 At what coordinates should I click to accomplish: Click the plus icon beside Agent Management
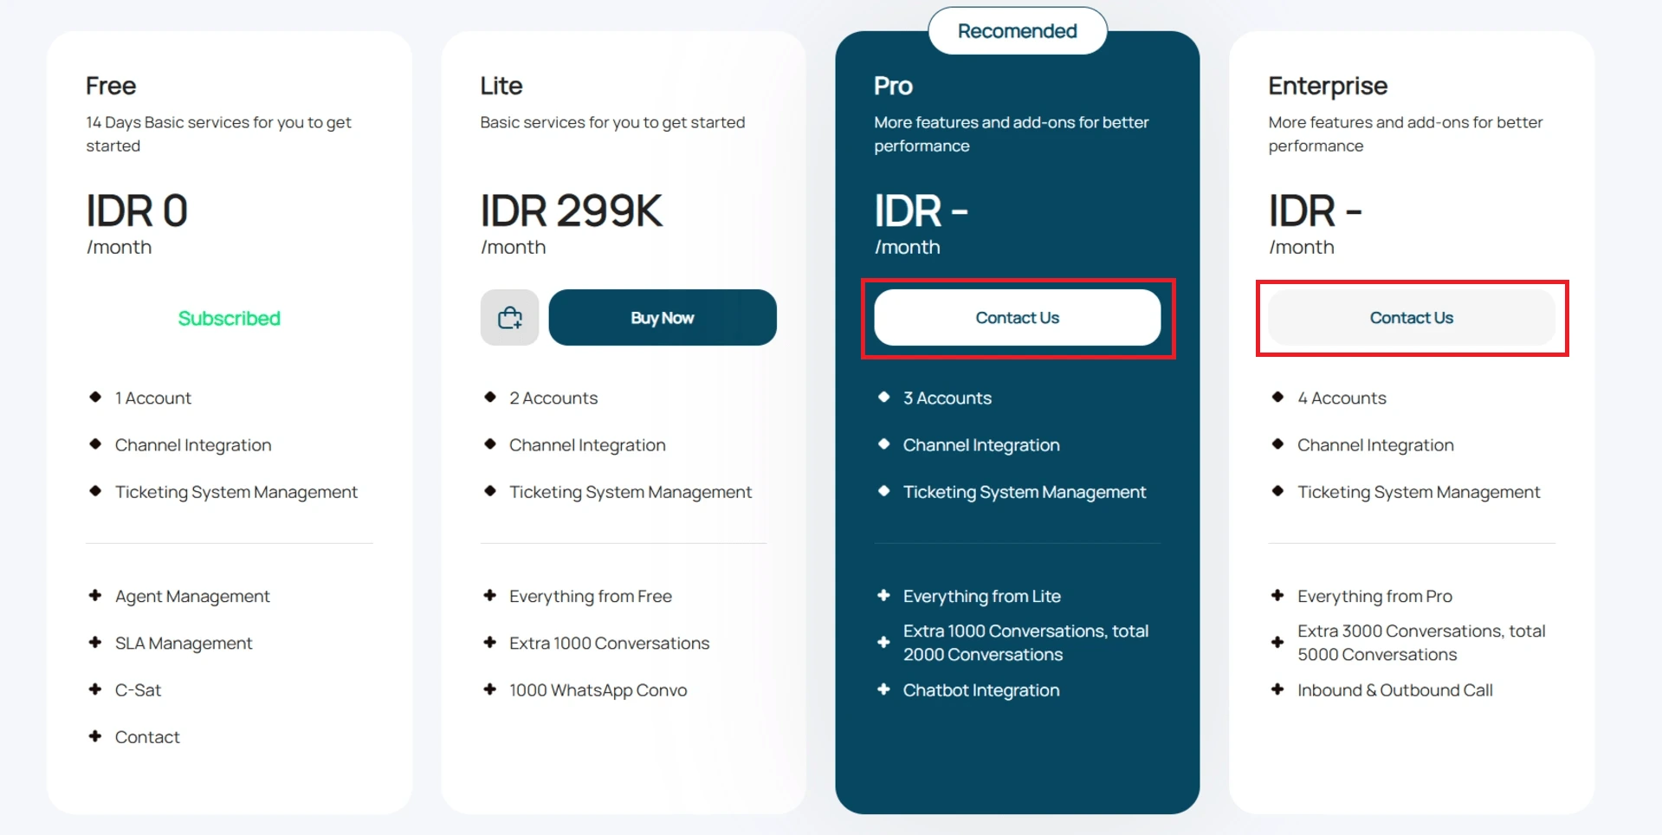[95, 595]
